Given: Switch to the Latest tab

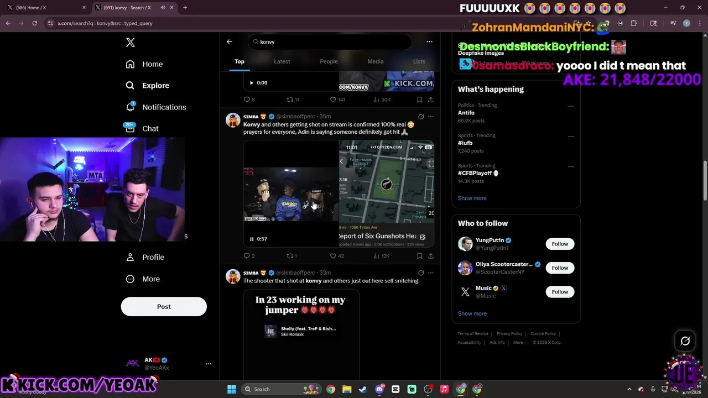Looking at the screenshot, I should (x=282, y=61).
